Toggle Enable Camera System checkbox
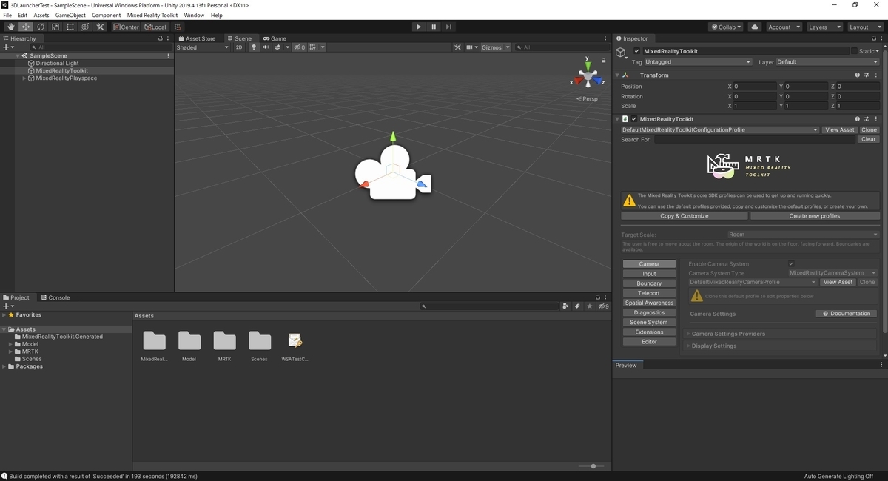This screenshot has width=888, height=481. [791, 263]
